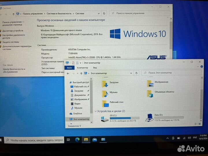Click Панель управления breadcrumb in Система window
The image size is (208, 156).
click(x=33, y=14)
